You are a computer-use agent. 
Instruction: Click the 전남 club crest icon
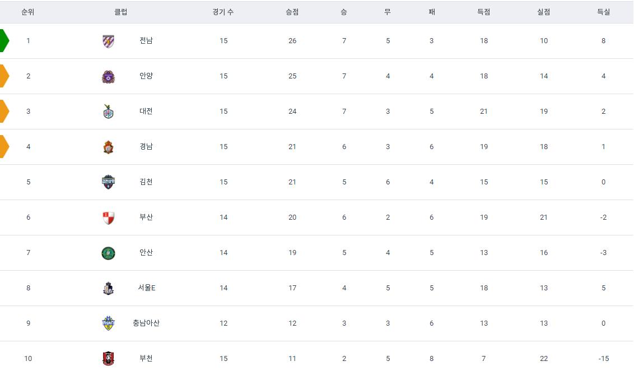click(x=108, y=41)
